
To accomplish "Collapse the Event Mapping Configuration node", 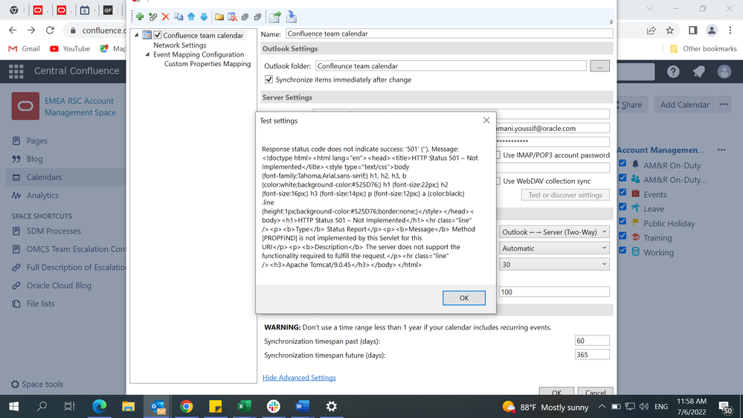I will click(x=147, y=54).
